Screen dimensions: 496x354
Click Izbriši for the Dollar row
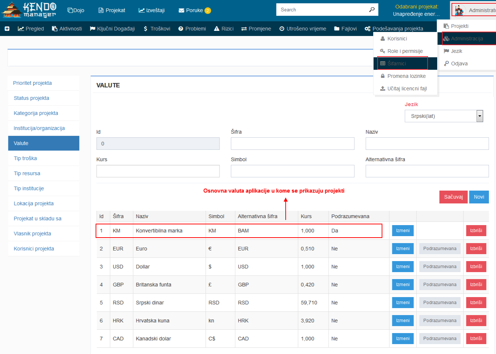476,267
